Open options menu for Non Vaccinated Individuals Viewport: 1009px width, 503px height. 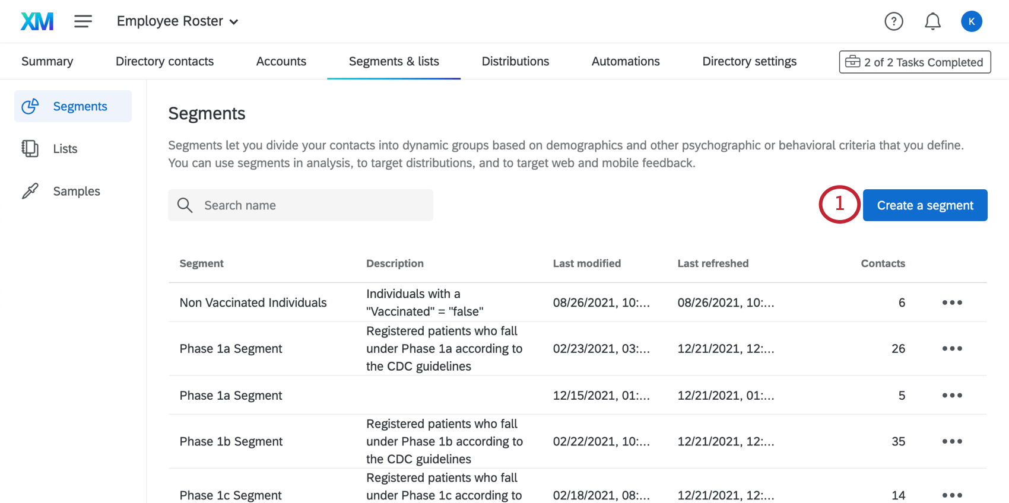(x=952, y=303)
